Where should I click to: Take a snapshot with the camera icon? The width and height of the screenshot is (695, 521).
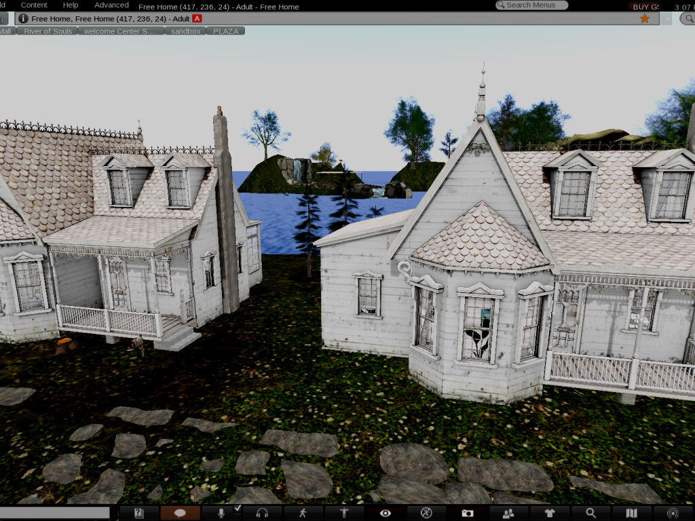(468, 513)
